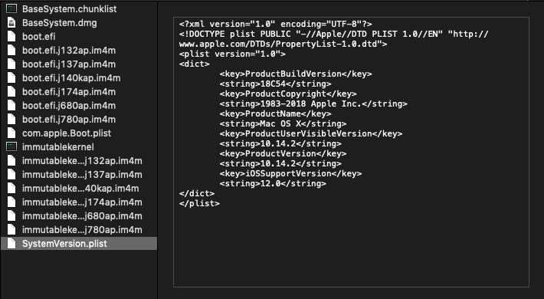This screenshot has width=544, height=299.
Task: Select the BaseSystem.chunklist file icon
Action: tap(11, 8)
